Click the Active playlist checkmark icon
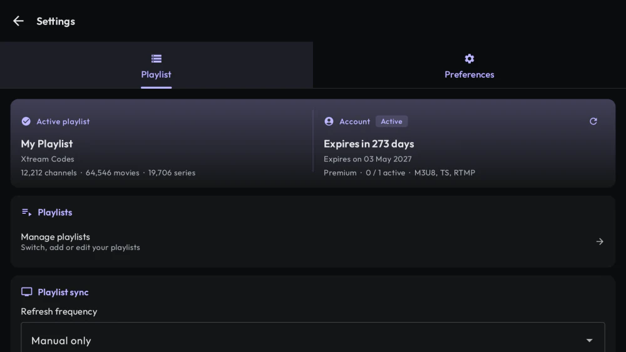The width and height of the screenshot is (626, 352). tap(26, 121)
